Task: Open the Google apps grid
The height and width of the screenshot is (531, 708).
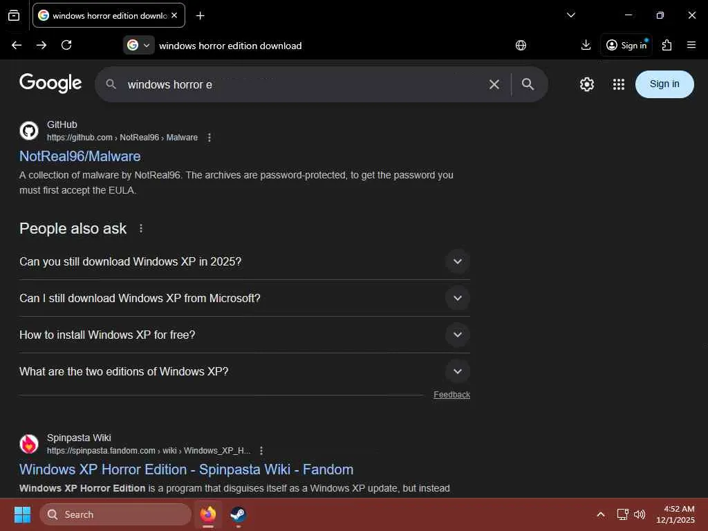Action: 618,84
